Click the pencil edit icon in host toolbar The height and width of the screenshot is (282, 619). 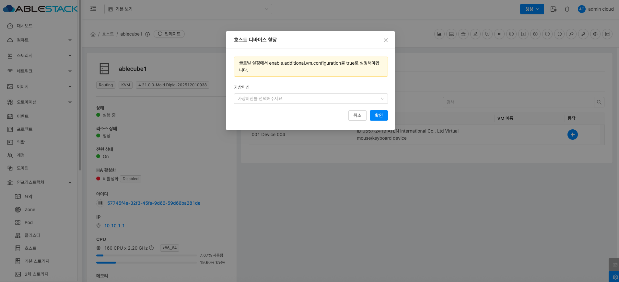point(475,34)
